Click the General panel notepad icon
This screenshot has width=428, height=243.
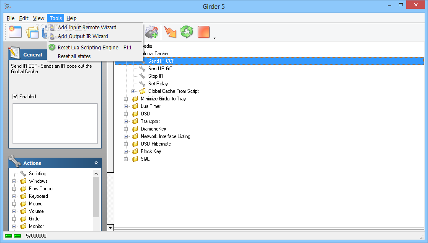[x=14, y=53]
